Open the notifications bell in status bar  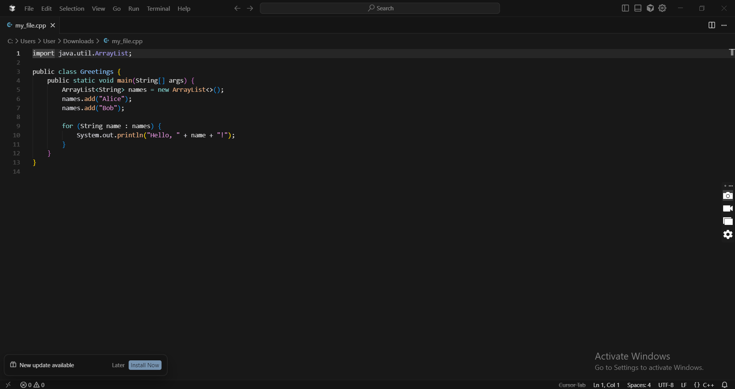pos(725,385)
